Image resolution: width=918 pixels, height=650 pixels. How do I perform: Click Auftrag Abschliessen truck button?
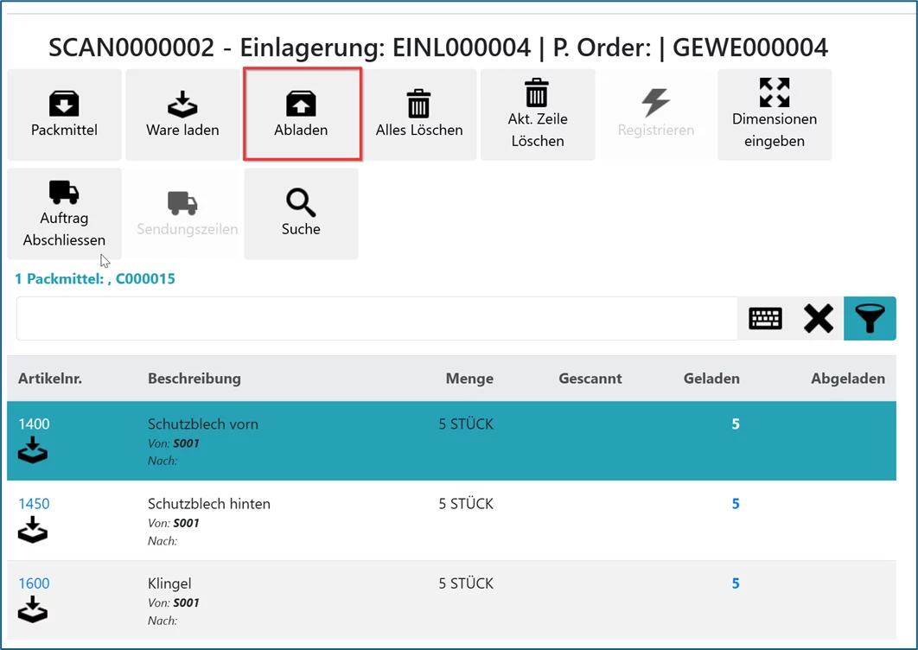[x=64, y=213]
